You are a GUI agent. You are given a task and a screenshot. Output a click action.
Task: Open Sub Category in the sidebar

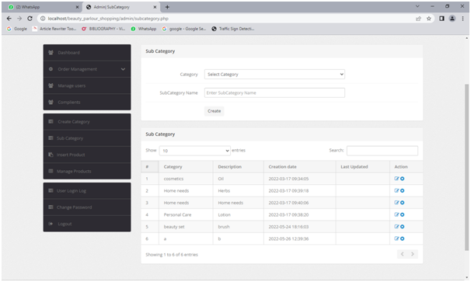click(x=87, y=138)
